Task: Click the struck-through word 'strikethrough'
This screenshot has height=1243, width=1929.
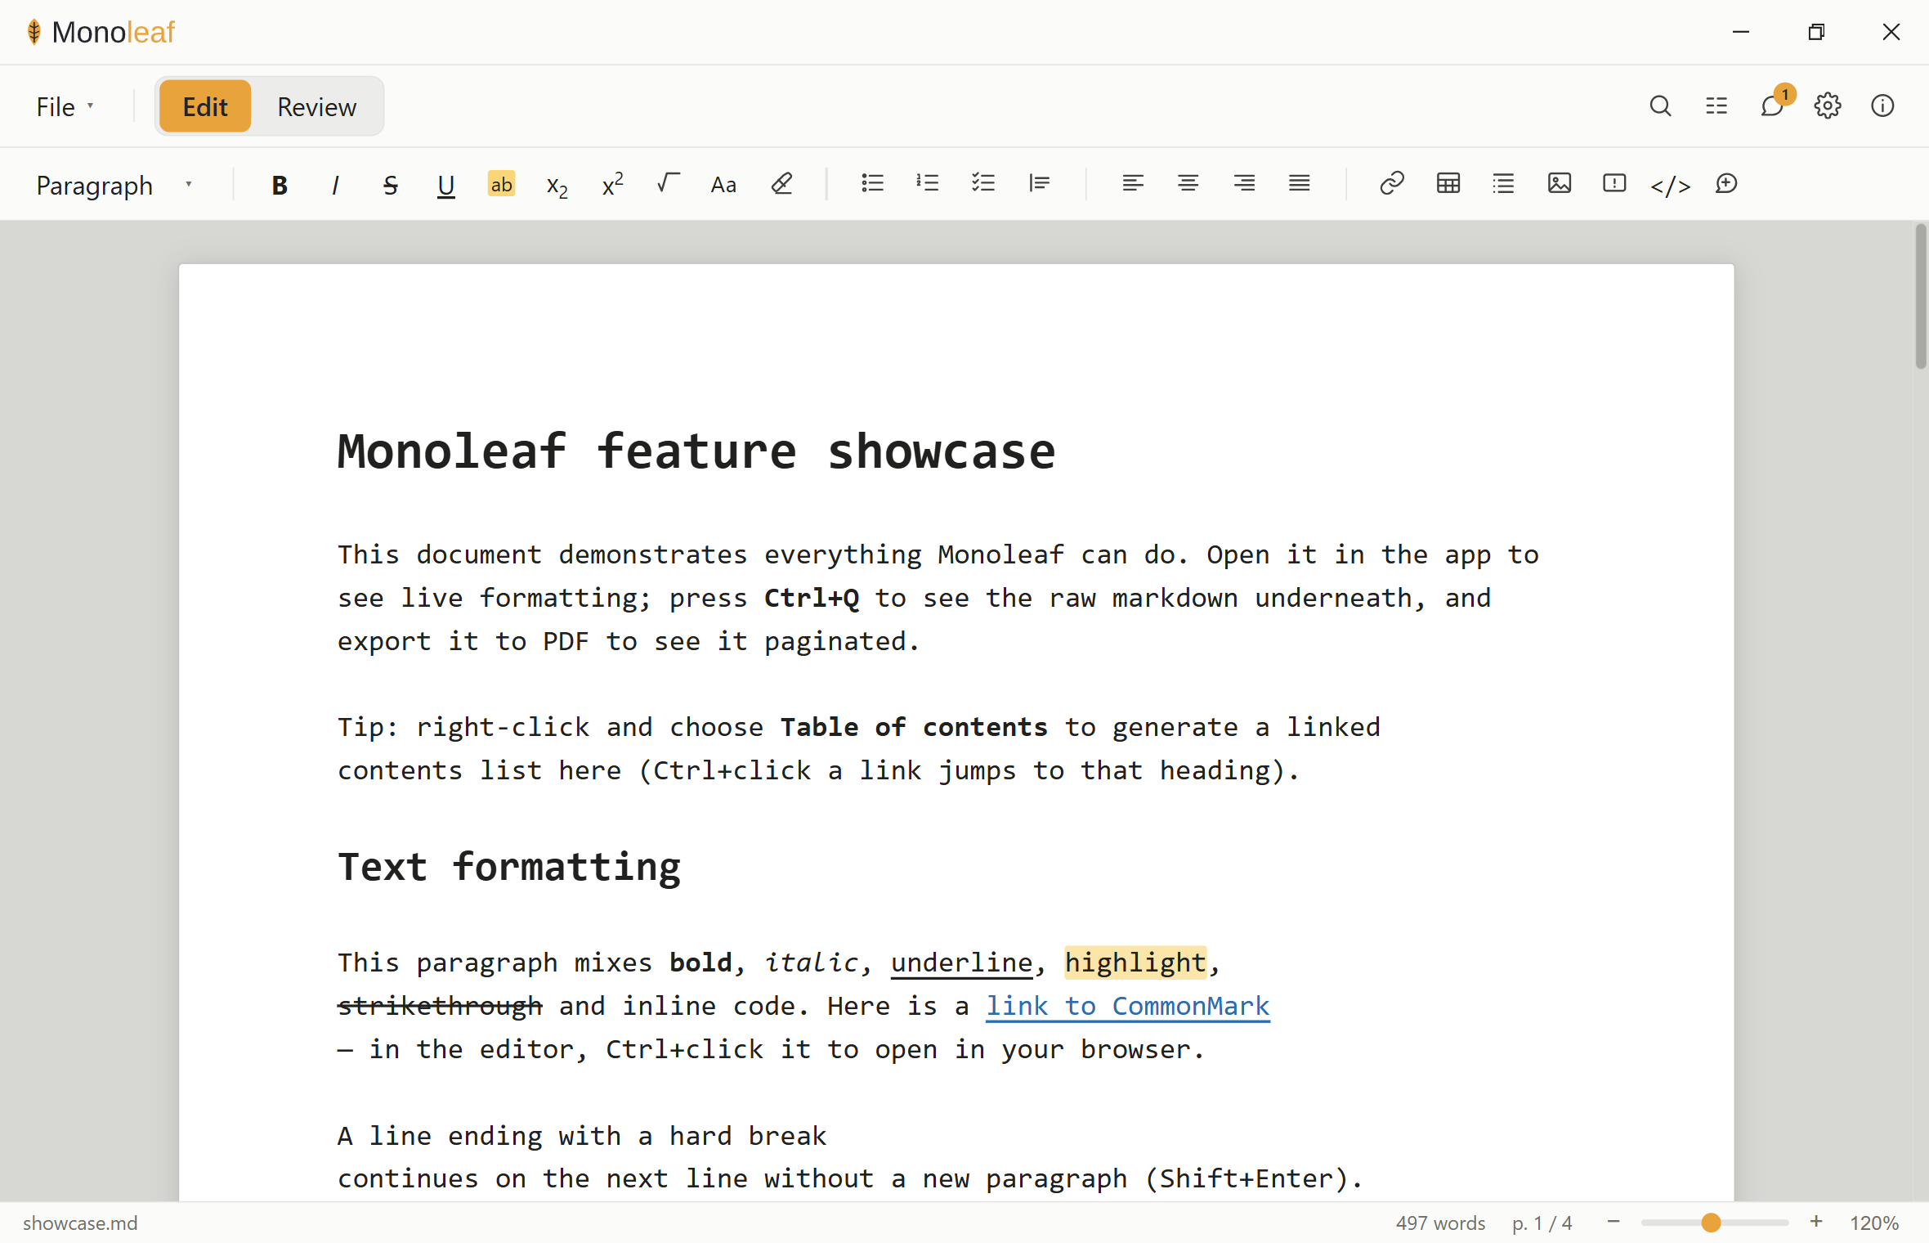Action: pos(440,1006)
